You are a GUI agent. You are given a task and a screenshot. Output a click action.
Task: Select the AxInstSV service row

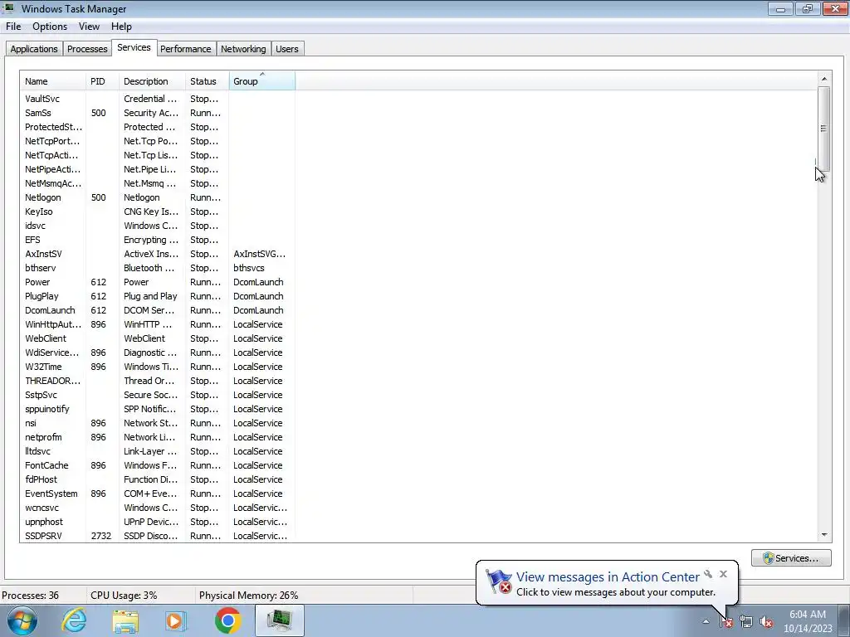pos(157,254)
